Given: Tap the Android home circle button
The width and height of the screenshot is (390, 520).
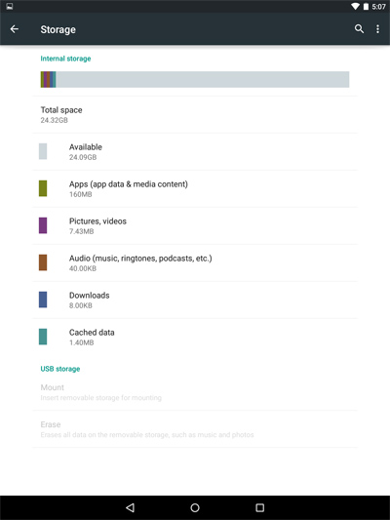Looking at the screenshot, I should click(x=195, y=507).
